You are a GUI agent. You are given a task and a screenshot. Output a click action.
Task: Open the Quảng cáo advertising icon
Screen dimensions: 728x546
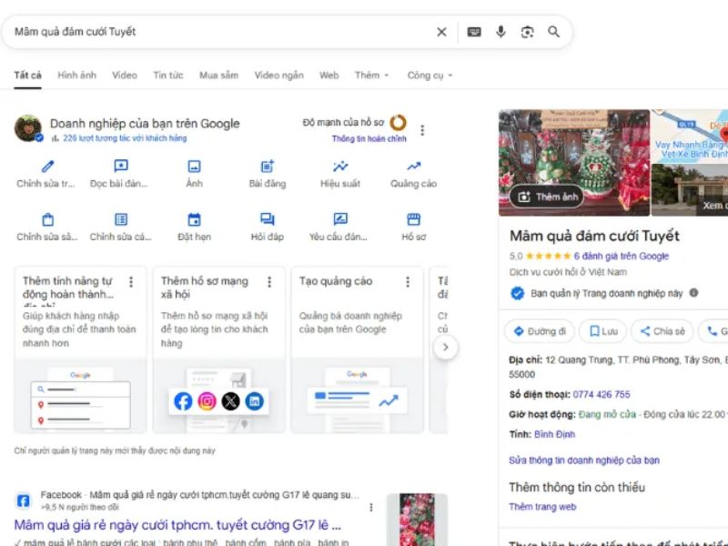[414, 166]
